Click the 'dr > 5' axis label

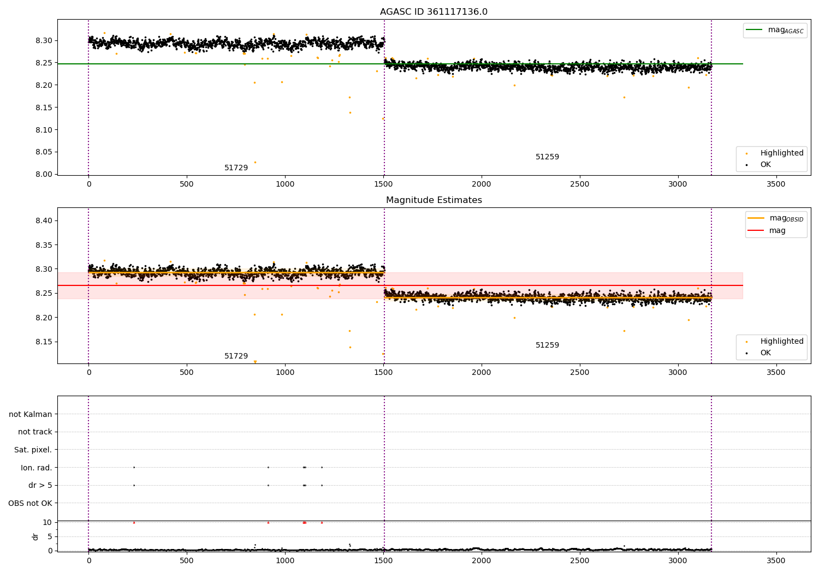click(x=40, y=485)
